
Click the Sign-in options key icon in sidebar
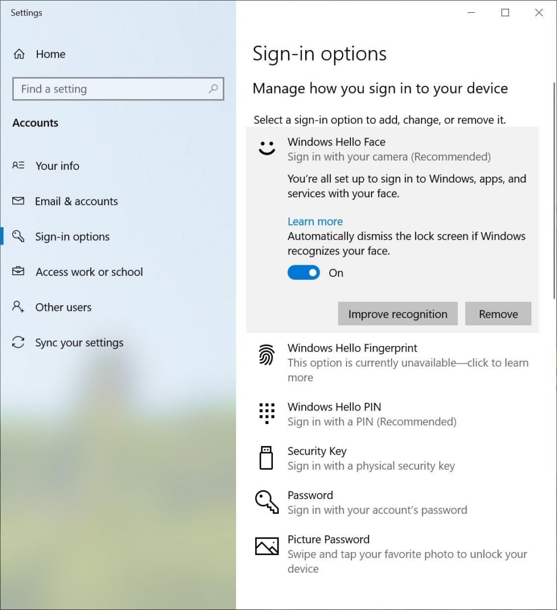click(18, 236)
